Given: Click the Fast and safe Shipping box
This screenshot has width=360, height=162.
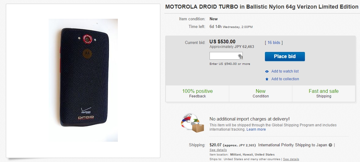Looking at the screenshot, I should [x=324, y=93].
